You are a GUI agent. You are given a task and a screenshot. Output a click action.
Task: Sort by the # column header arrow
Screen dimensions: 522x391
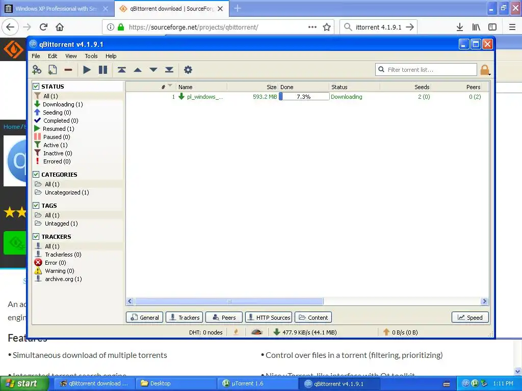[170, 86]
